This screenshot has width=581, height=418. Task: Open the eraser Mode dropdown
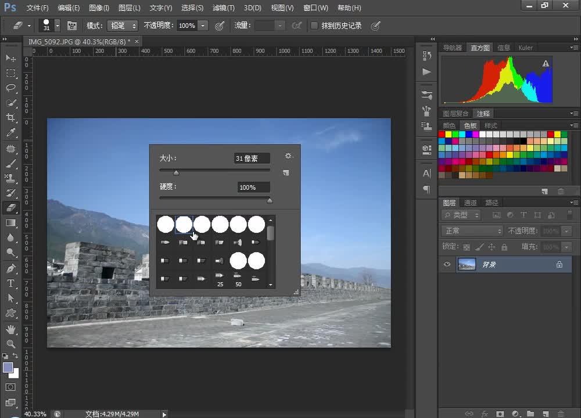click(x=123, y=26)
